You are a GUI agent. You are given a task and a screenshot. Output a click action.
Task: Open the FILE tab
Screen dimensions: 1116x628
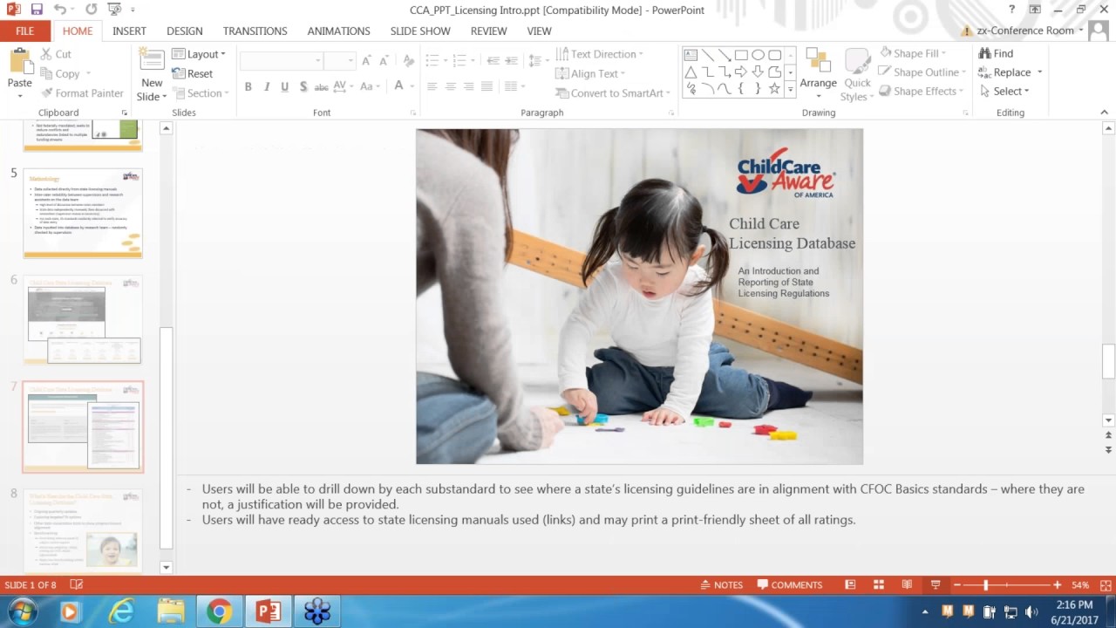tap(24, 31)
